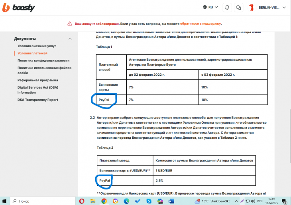Image resolution: width=291 pixels, height=205 pixels.
Task: Open Digital Services Act (DSA) Information
Action: coord(37,90)
